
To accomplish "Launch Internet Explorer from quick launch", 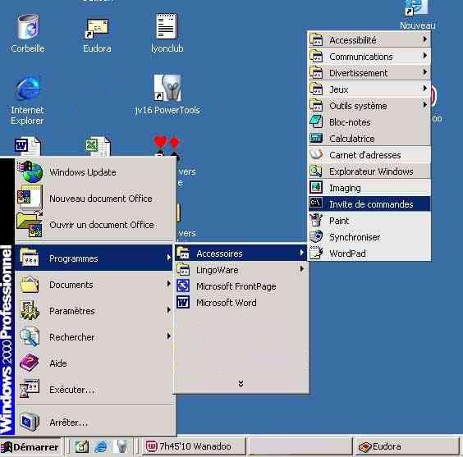I will pyautogui.click(x=101, y=446).
